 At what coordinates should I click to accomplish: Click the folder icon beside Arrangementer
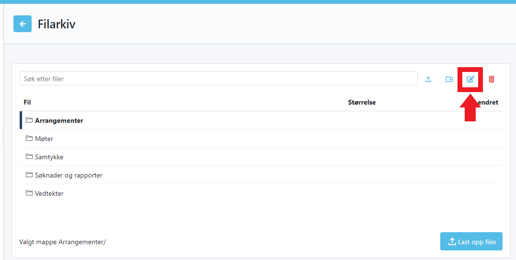tap(29, 120)
